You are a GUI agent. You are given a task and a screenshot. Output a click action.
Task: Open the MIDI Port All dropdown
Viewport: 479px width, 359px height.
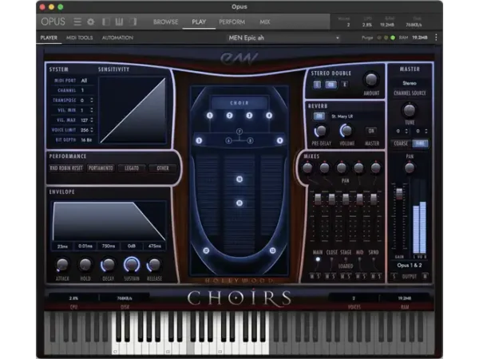[85, 81]
